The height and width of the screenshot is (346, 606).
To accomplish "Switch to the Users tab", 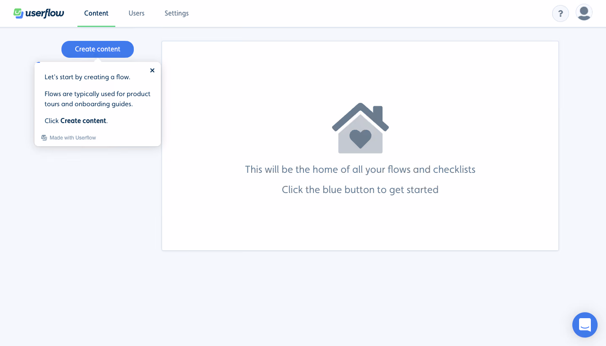I will (x=136, y=13).
